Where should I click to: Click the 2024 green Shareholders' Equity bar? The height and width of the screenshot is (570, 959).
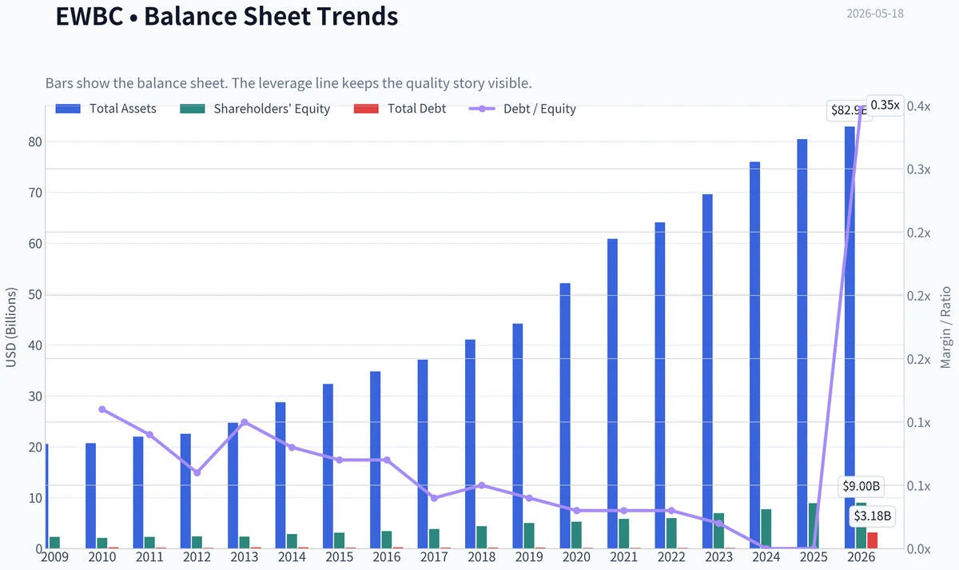pyautogui.click(x=766, y=528)
